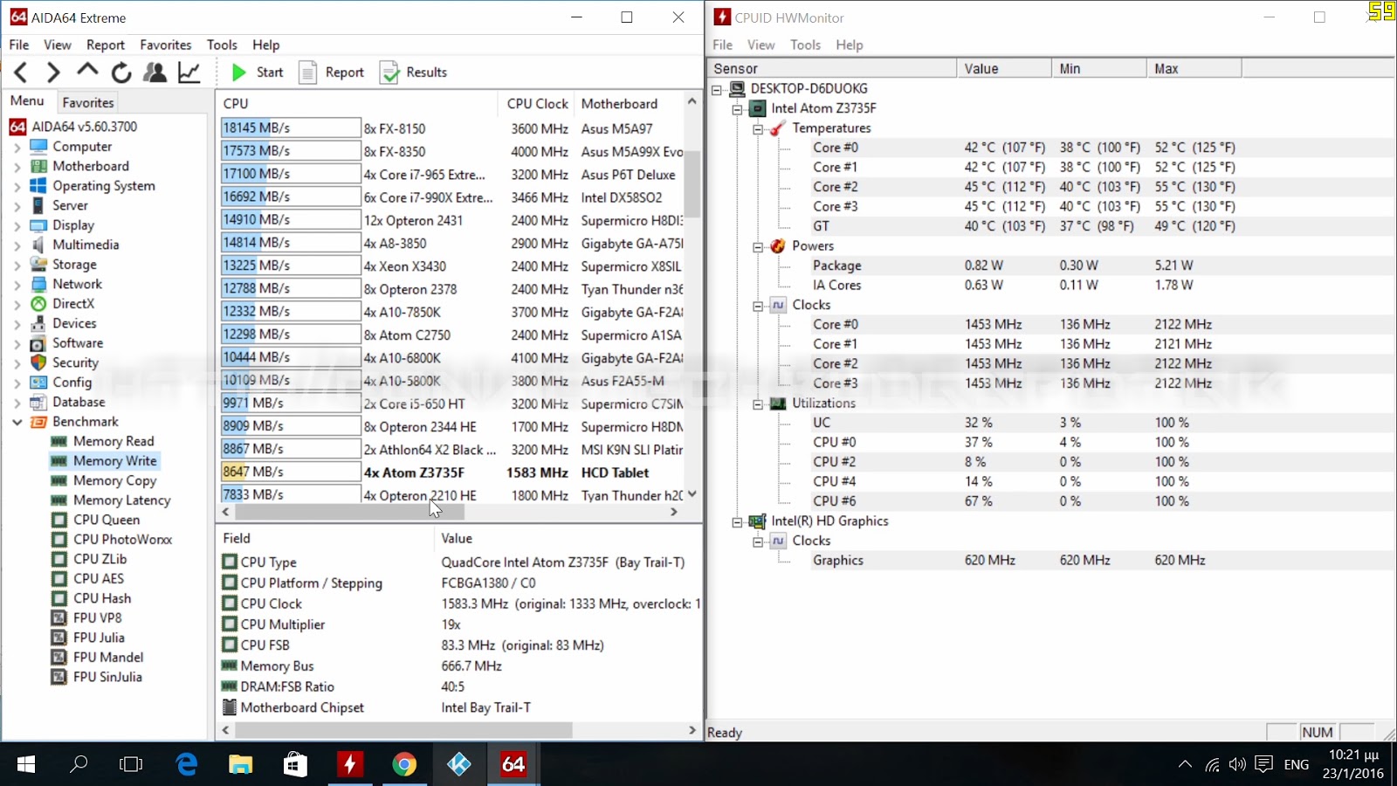Select the CPU AES benchmark
The width and height of the screenshot is (1397, 786).
tap(99, 578)
